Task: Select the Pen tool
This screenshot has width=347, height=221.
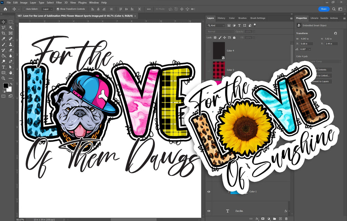Action: (11, 62)
